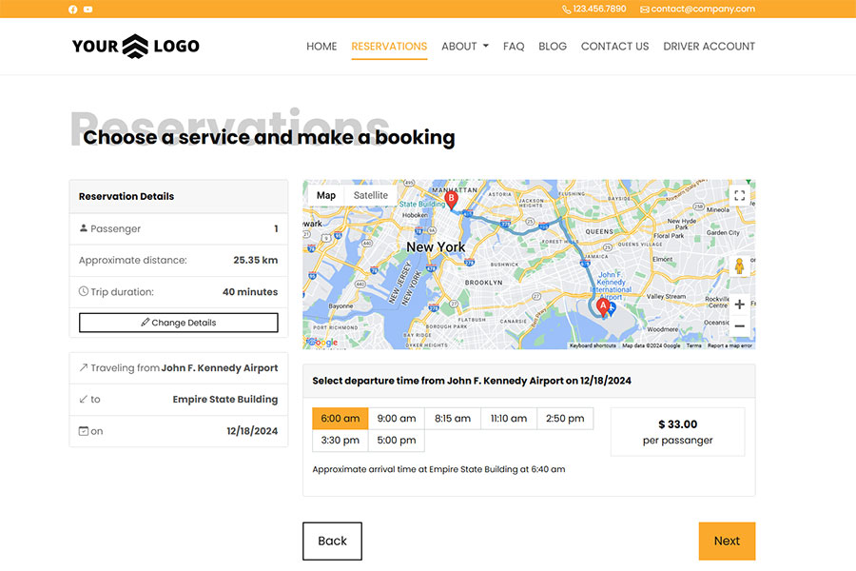Open the RESERVATIONS nav item
This screenshot has height=571, width=856.
click(389, 47)
